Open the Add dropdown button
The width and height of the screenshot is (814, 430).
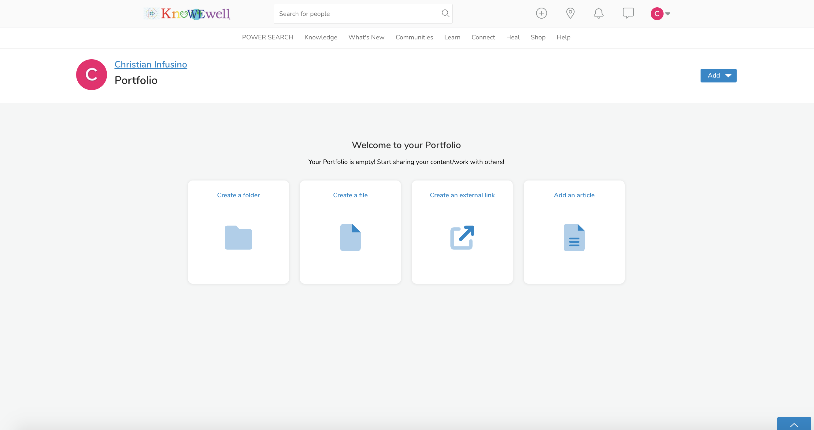[718, 75]
